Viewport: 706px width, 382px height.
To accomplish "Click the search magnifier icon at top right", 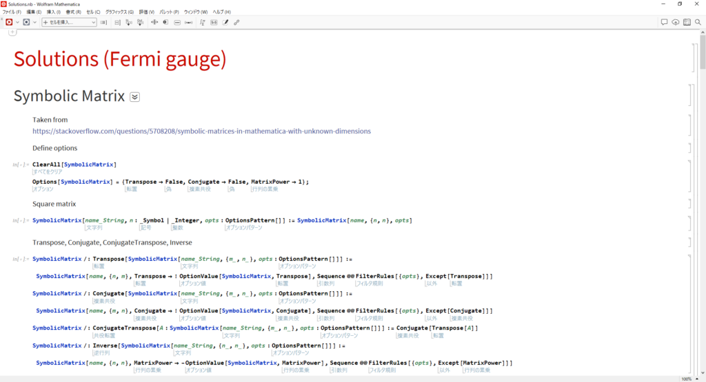I will 697,22.
